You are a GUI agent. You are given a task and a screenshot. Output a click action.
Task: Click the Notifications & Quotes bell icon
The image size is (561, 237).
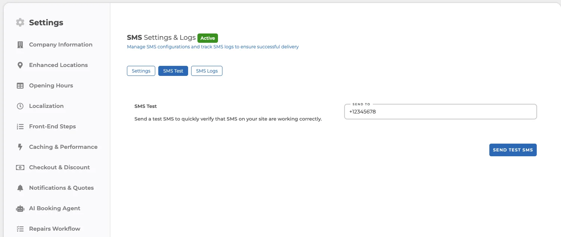pyautogui.click(x=20, y=188)
